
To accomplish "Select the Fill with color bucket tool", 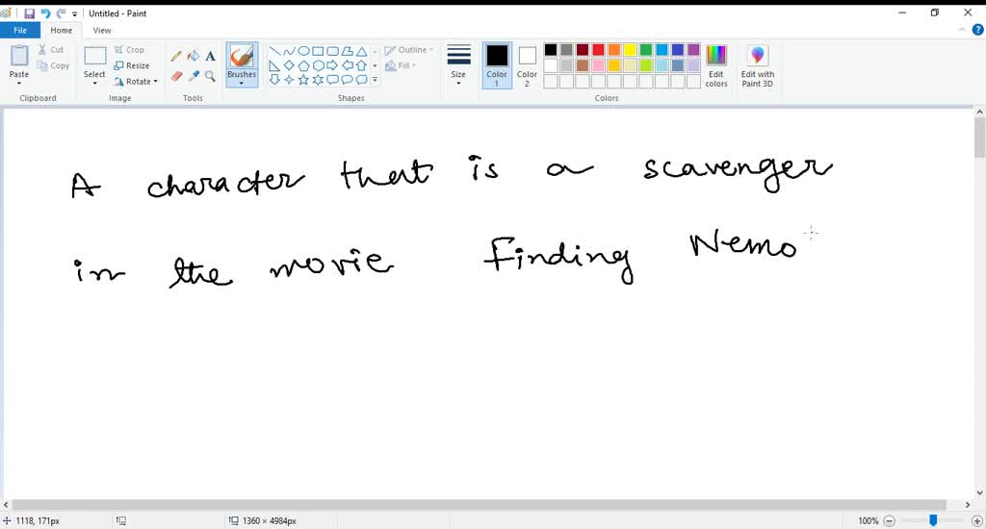I will pos(193,56).
